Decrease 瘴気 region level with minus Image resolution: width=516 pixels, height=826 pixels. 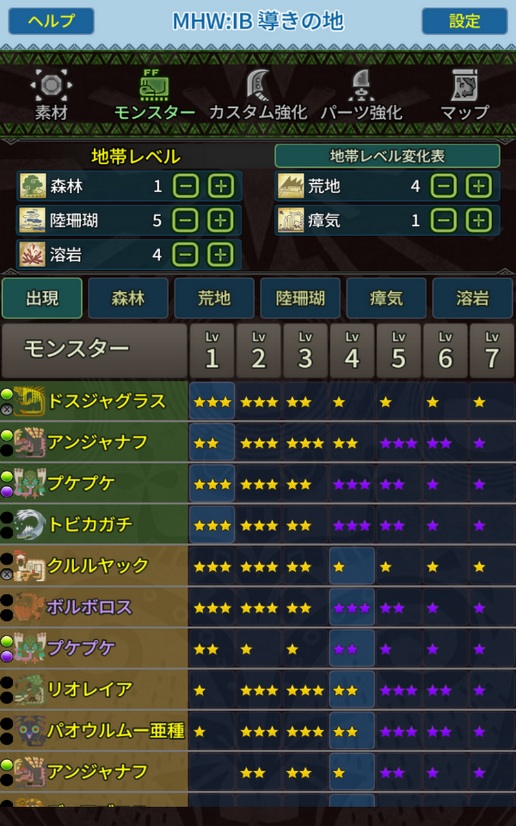(x=444, y=221)
